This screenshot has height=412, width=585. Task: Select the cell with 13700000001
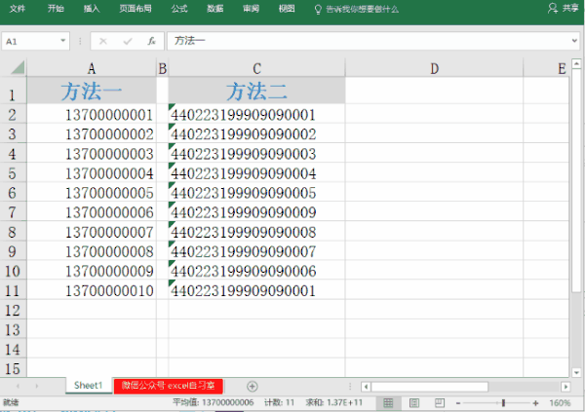tap(92, 114)
